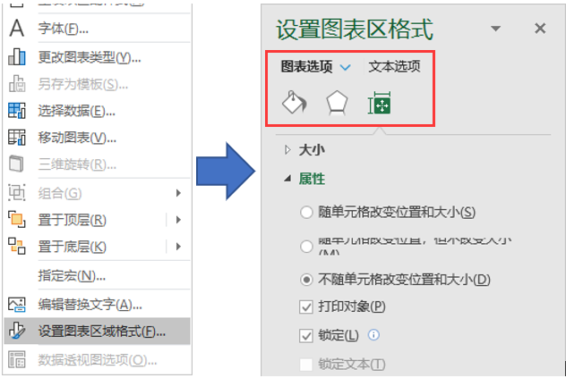
Task: Open the Effects pentagon icon
Action: coord(337,103)
